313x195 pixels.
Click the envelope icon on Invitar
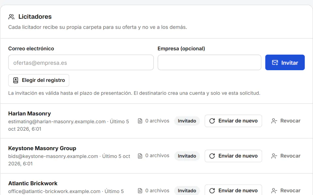point(275,63)
